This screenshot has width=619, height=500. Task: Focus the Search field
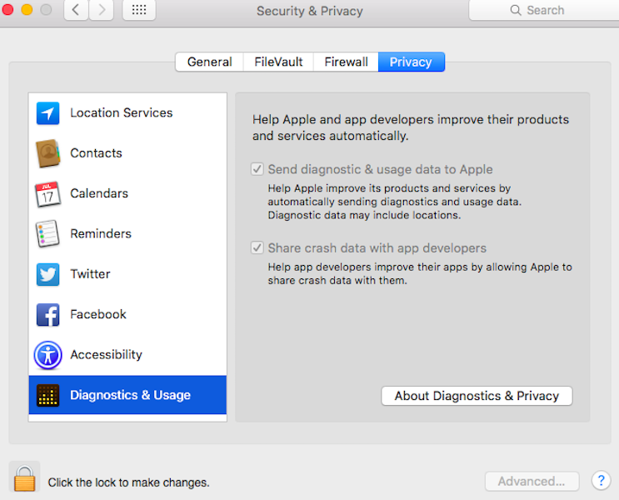pos(544,10)
